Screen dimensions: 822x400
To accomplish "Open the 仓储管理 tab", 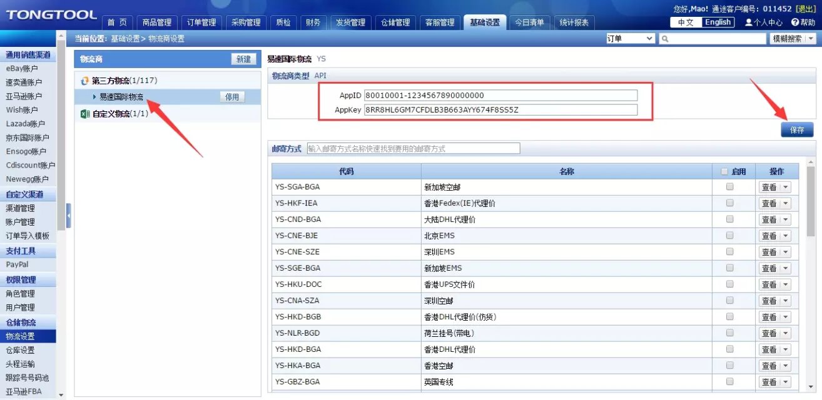I will tap(395, 22).
